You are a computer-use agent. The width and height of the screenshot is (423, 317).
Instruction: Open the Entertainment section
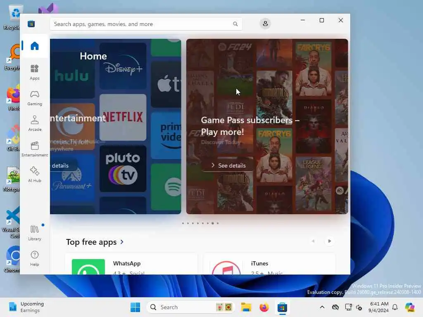[35, 149]
